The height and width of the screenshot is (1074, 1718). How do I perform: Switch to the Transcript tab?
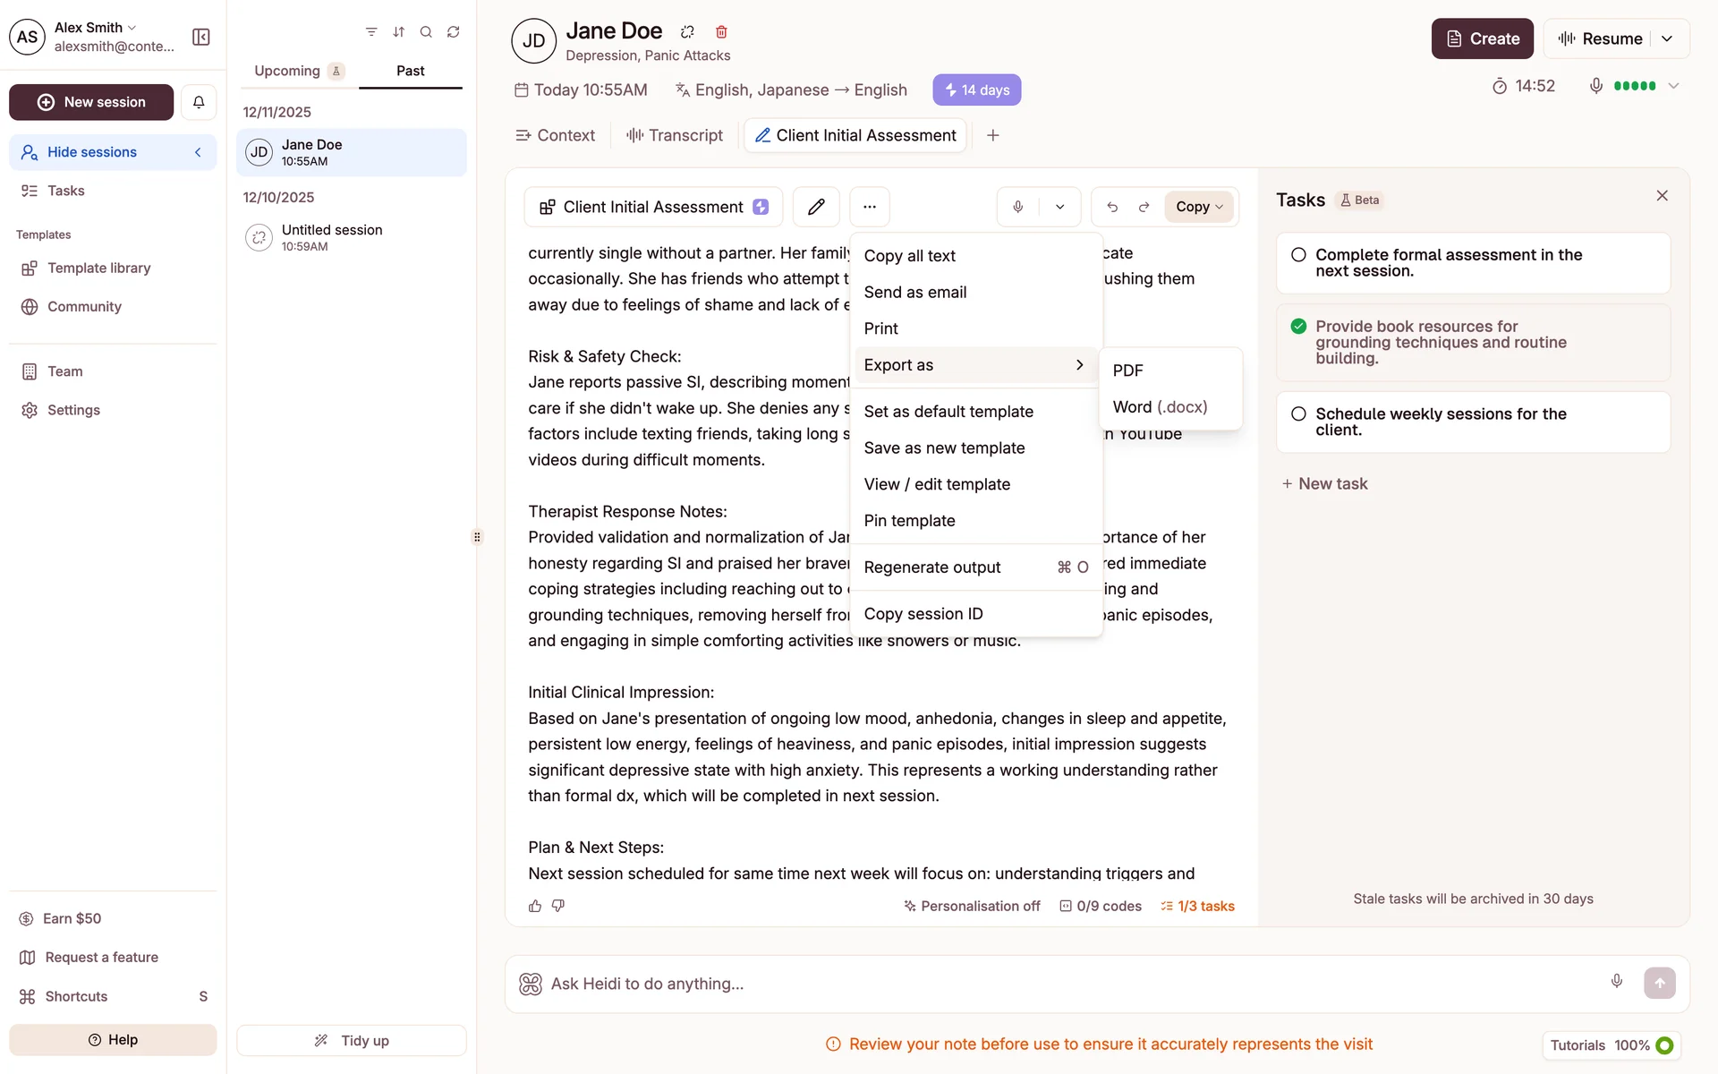[x=676, y=135]
